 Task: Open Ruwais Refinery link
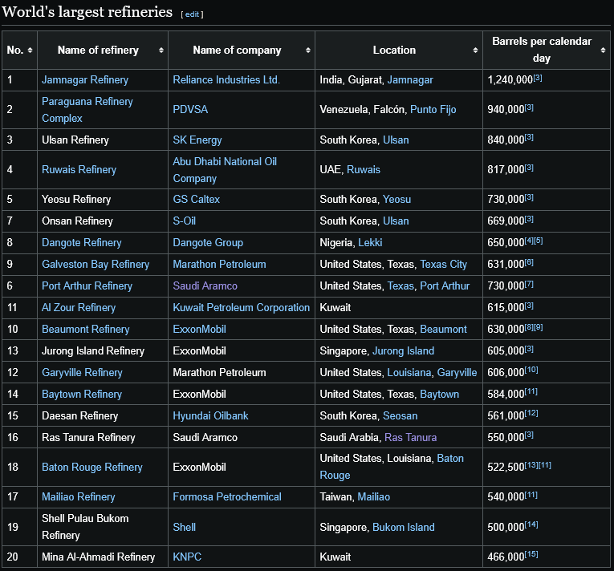pyautogui.click(x=79, y=169)
